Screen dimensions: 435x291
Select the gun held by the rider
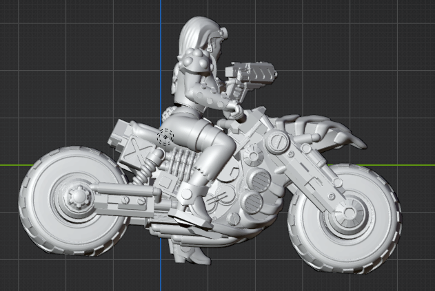click(x=250, y=73)
